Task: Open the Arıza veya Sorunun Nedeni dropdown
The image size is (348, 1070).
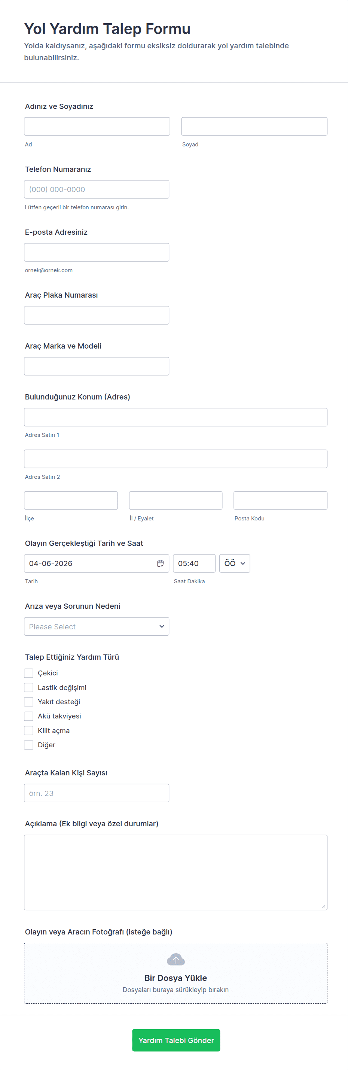Action: (x=96, y=626)
